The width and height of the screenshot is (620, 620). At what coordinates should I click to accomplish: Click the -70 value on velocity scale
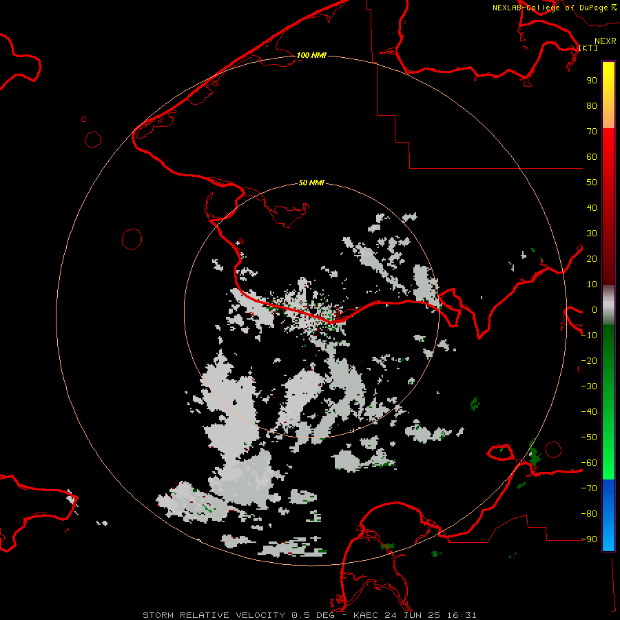pyautogui.click(x=589, y=488)
